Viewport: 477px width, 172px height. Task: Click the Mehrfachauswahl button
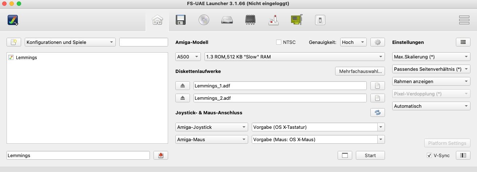pos(359,71)
